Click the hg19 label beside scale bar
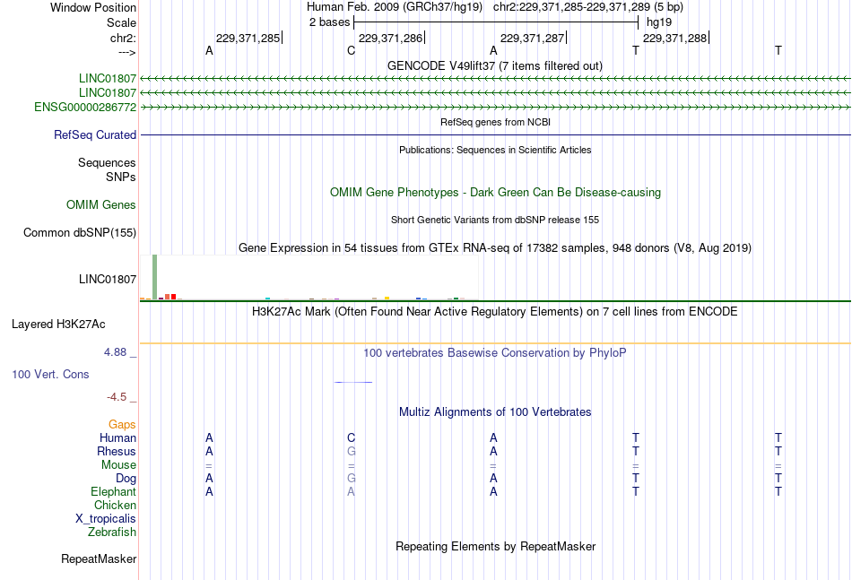852x580 pixels. pos(658,22)
